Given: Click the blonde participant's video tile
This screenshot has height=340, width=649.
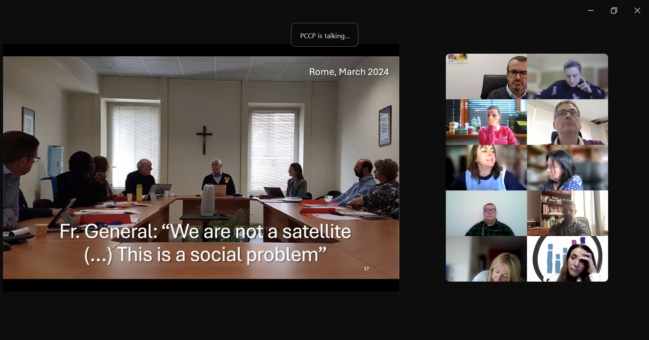Looking at the screenshot, I should 486,259.
